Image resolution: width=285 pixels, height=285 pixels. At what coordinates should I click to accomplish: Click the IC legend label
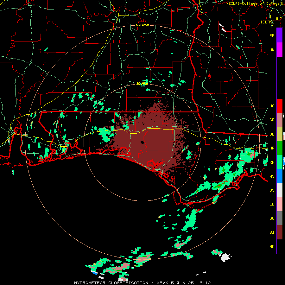(x=272, y=205)
